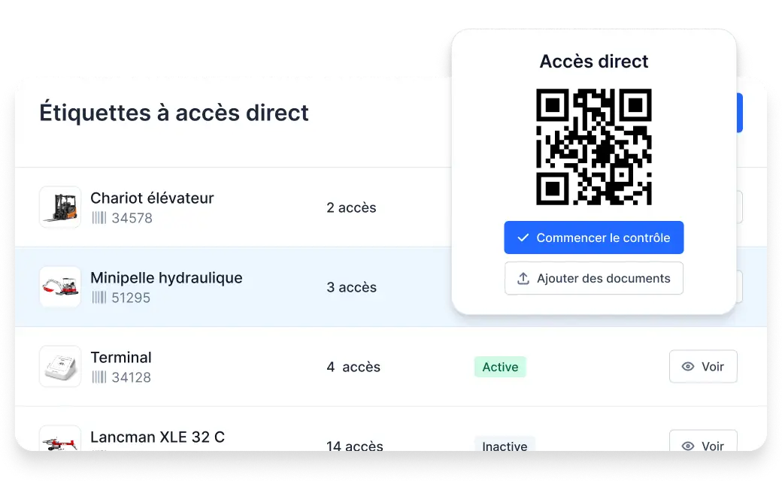Click the barcode icon beside 51295
782x481 pixels.
click(x=99, y=298)
